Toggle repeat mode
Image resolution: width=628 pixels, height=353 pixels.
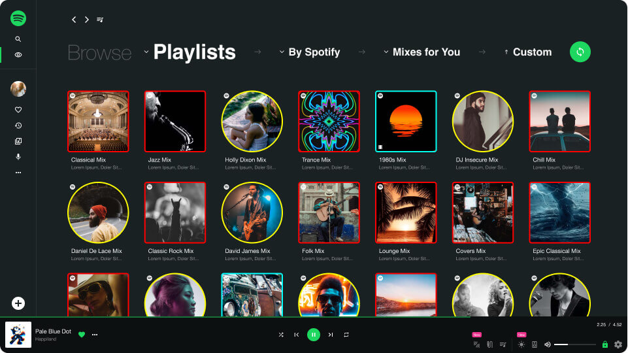click(346, 335)
